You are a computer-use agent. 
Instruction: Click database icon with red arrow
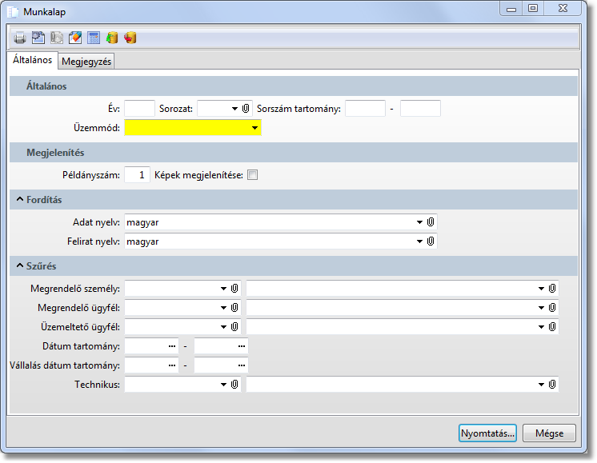130,38
